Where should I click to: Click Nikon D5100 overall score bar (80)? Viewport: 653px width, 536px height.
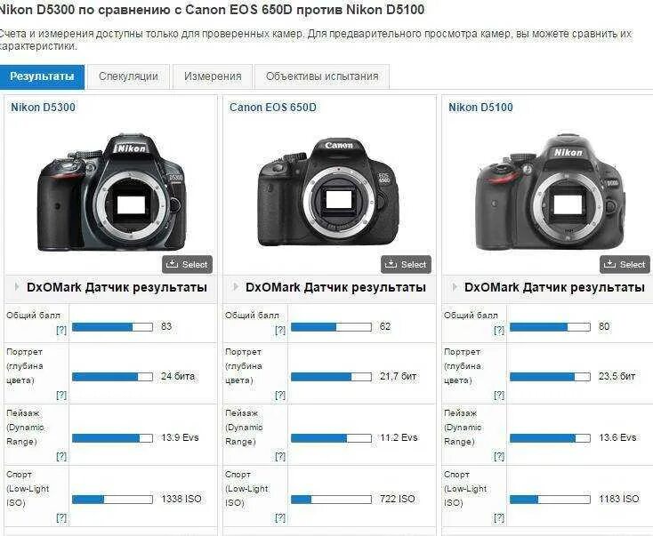tap(550, 327)
